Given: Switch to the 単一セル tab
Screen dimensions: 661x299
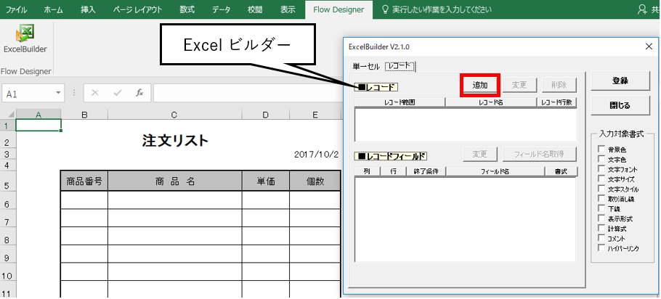Looking at the screenshot, I should [366, 67].
